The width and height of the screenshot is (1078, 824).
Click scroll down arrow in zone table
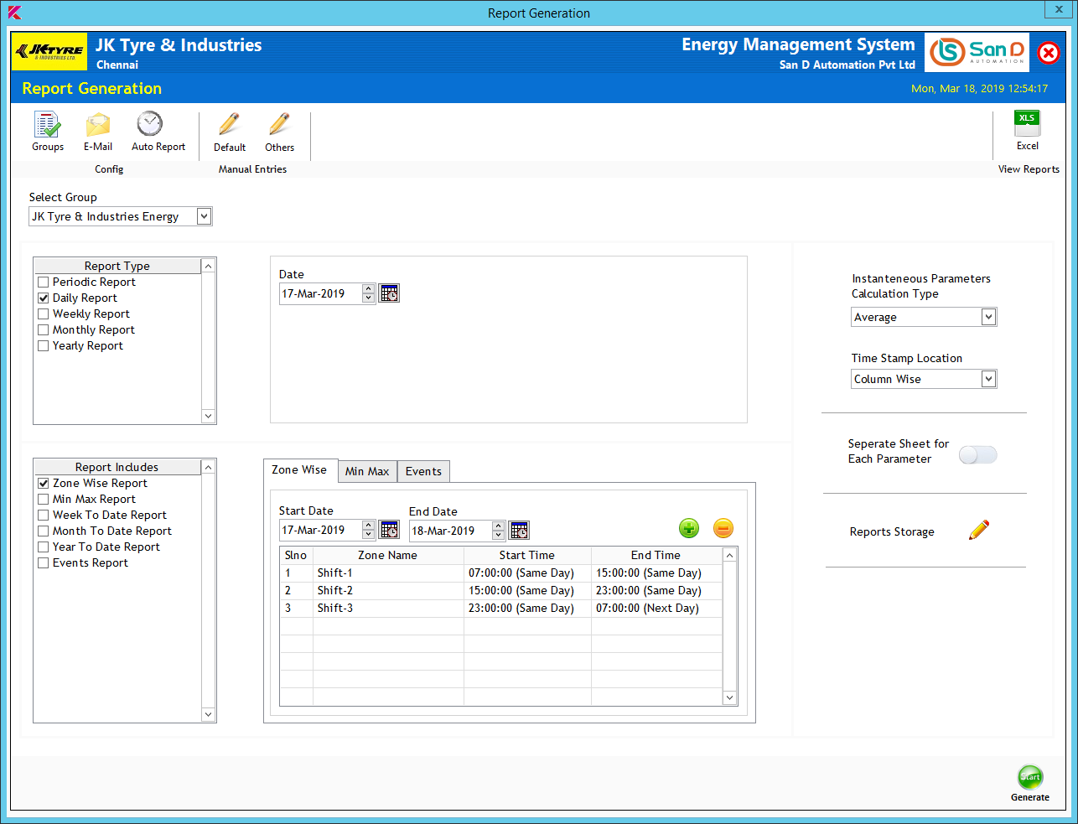tap(729, 697)
